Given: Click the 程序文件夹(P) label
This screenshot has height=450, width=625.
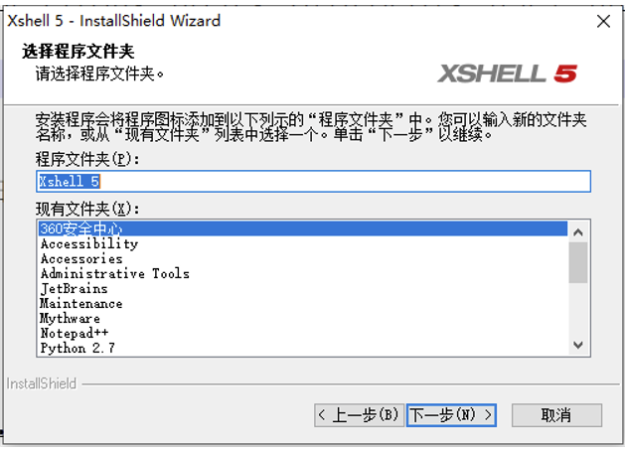Looking at the screenshot, I should tap(87, 159).
